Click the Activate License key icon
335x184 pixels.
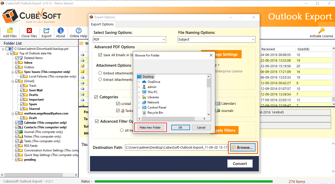[x=321, y=31]
